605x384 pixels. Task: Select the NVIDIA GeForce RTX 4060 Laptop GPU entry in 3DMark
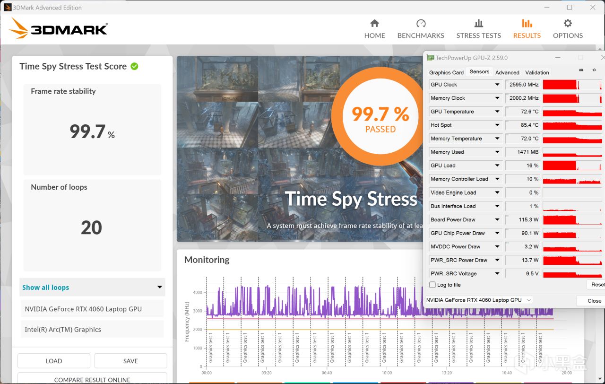click(92, 309)
